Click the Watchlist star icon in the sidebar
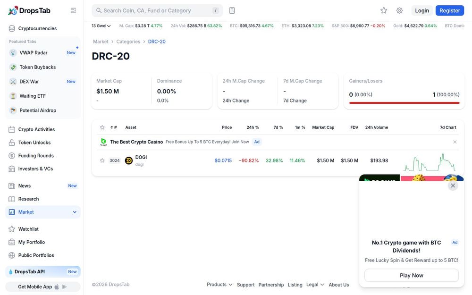 tap(12, 229)
